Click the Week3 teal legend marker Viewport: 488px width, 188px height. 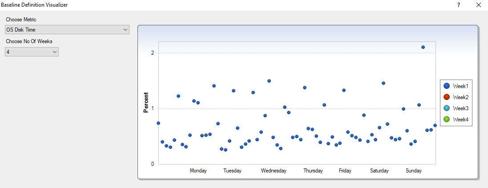[447, 108]
